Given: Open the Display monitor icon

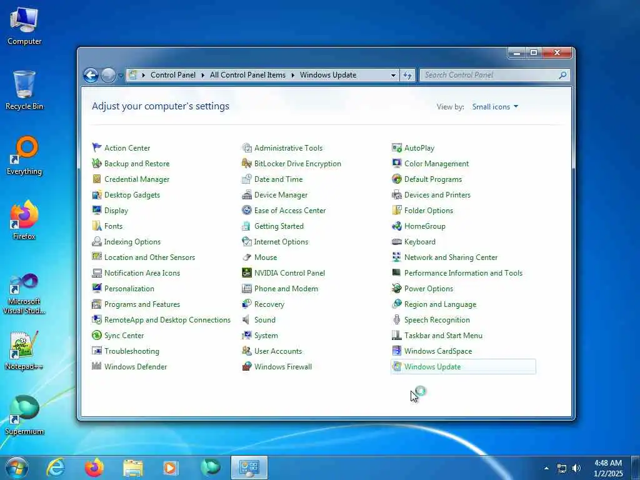Looking at the screenshot, I should (x=97, y=210).
